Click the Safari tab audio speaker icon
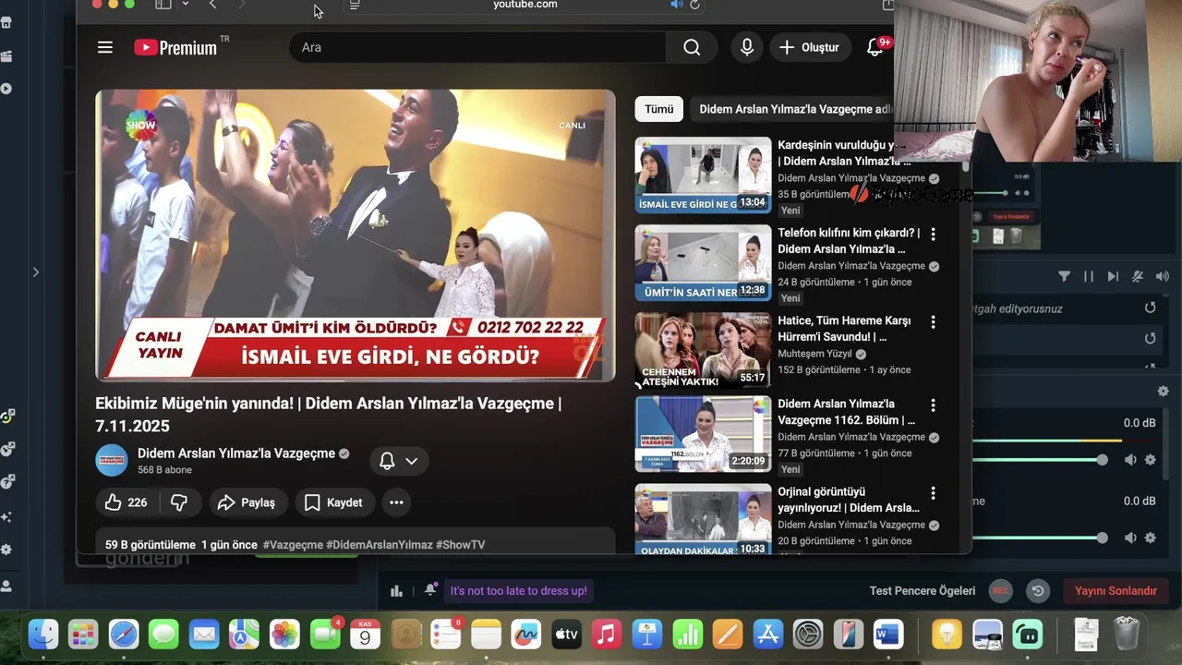The height and width of the screenshot is (665, 1182). (676, 5)
